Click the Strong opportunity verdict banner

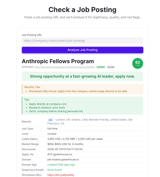tap(82, 76)
